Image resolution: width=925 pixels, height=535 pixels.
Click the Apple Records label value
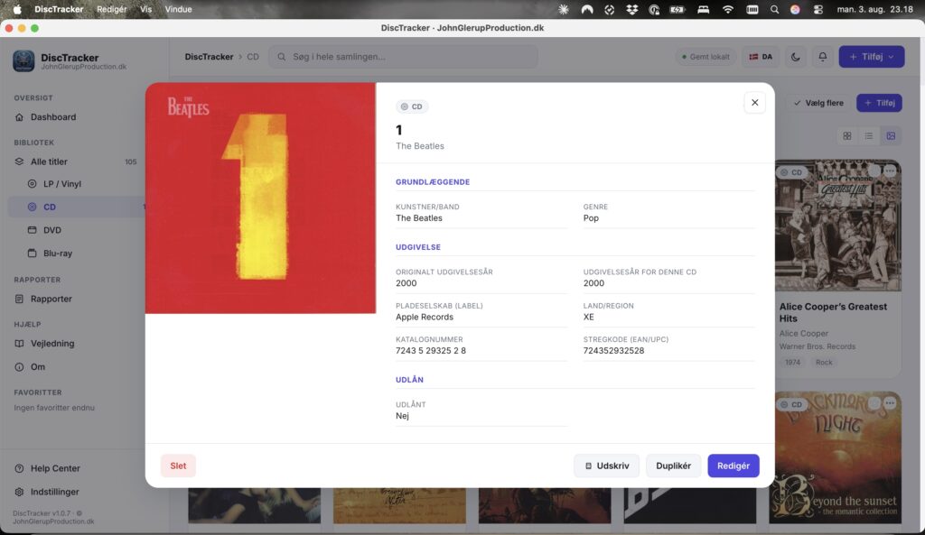(x=425, y=317)
